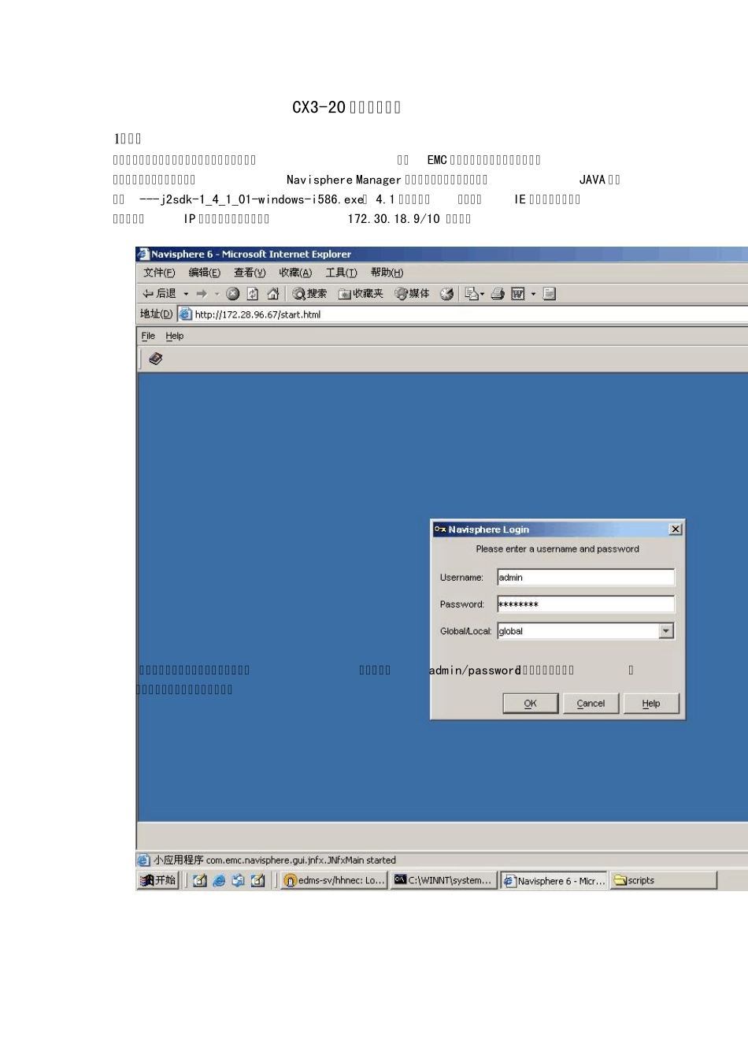Click the Password input field
The image size is (748, 1059).
coord(586,604)
